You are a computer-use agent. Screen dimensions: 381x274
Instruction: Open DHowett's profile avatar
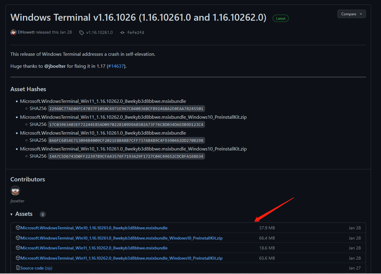click(x=14, y=32)
